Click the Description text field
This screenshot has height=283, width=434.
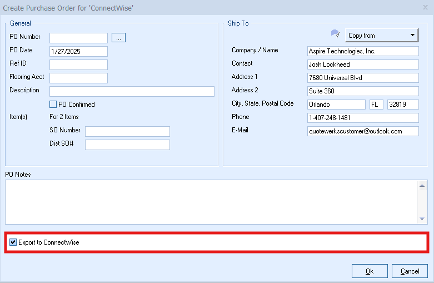coord(132,91)
